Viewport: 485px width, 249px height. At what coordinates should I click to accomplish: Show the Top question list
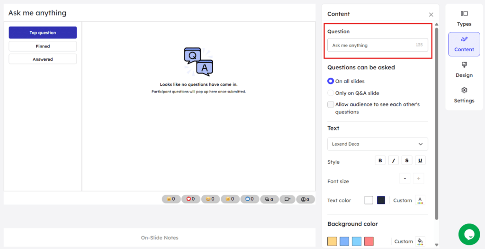(x=43, y=33)
